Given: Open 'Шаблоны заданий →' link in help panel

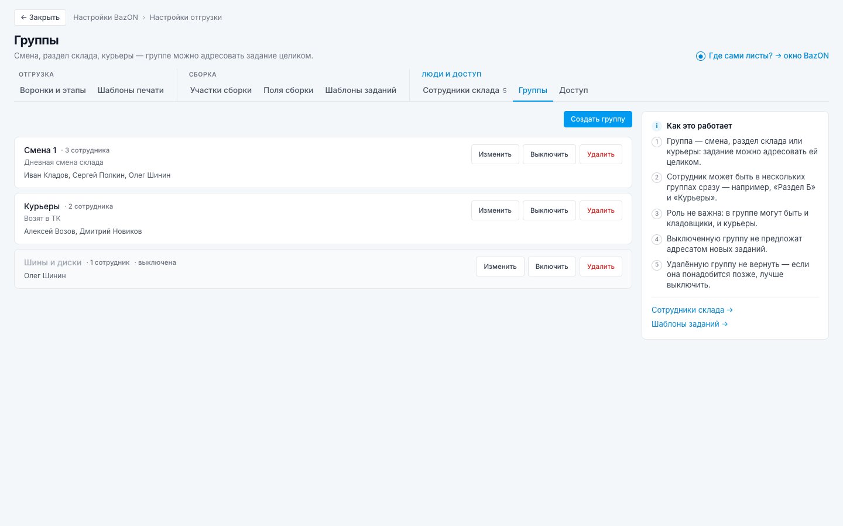Looking at the screenshot, I should pos(690,324).
